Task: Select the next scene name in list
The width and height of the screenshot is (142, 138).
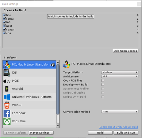Action: (9, 26)
